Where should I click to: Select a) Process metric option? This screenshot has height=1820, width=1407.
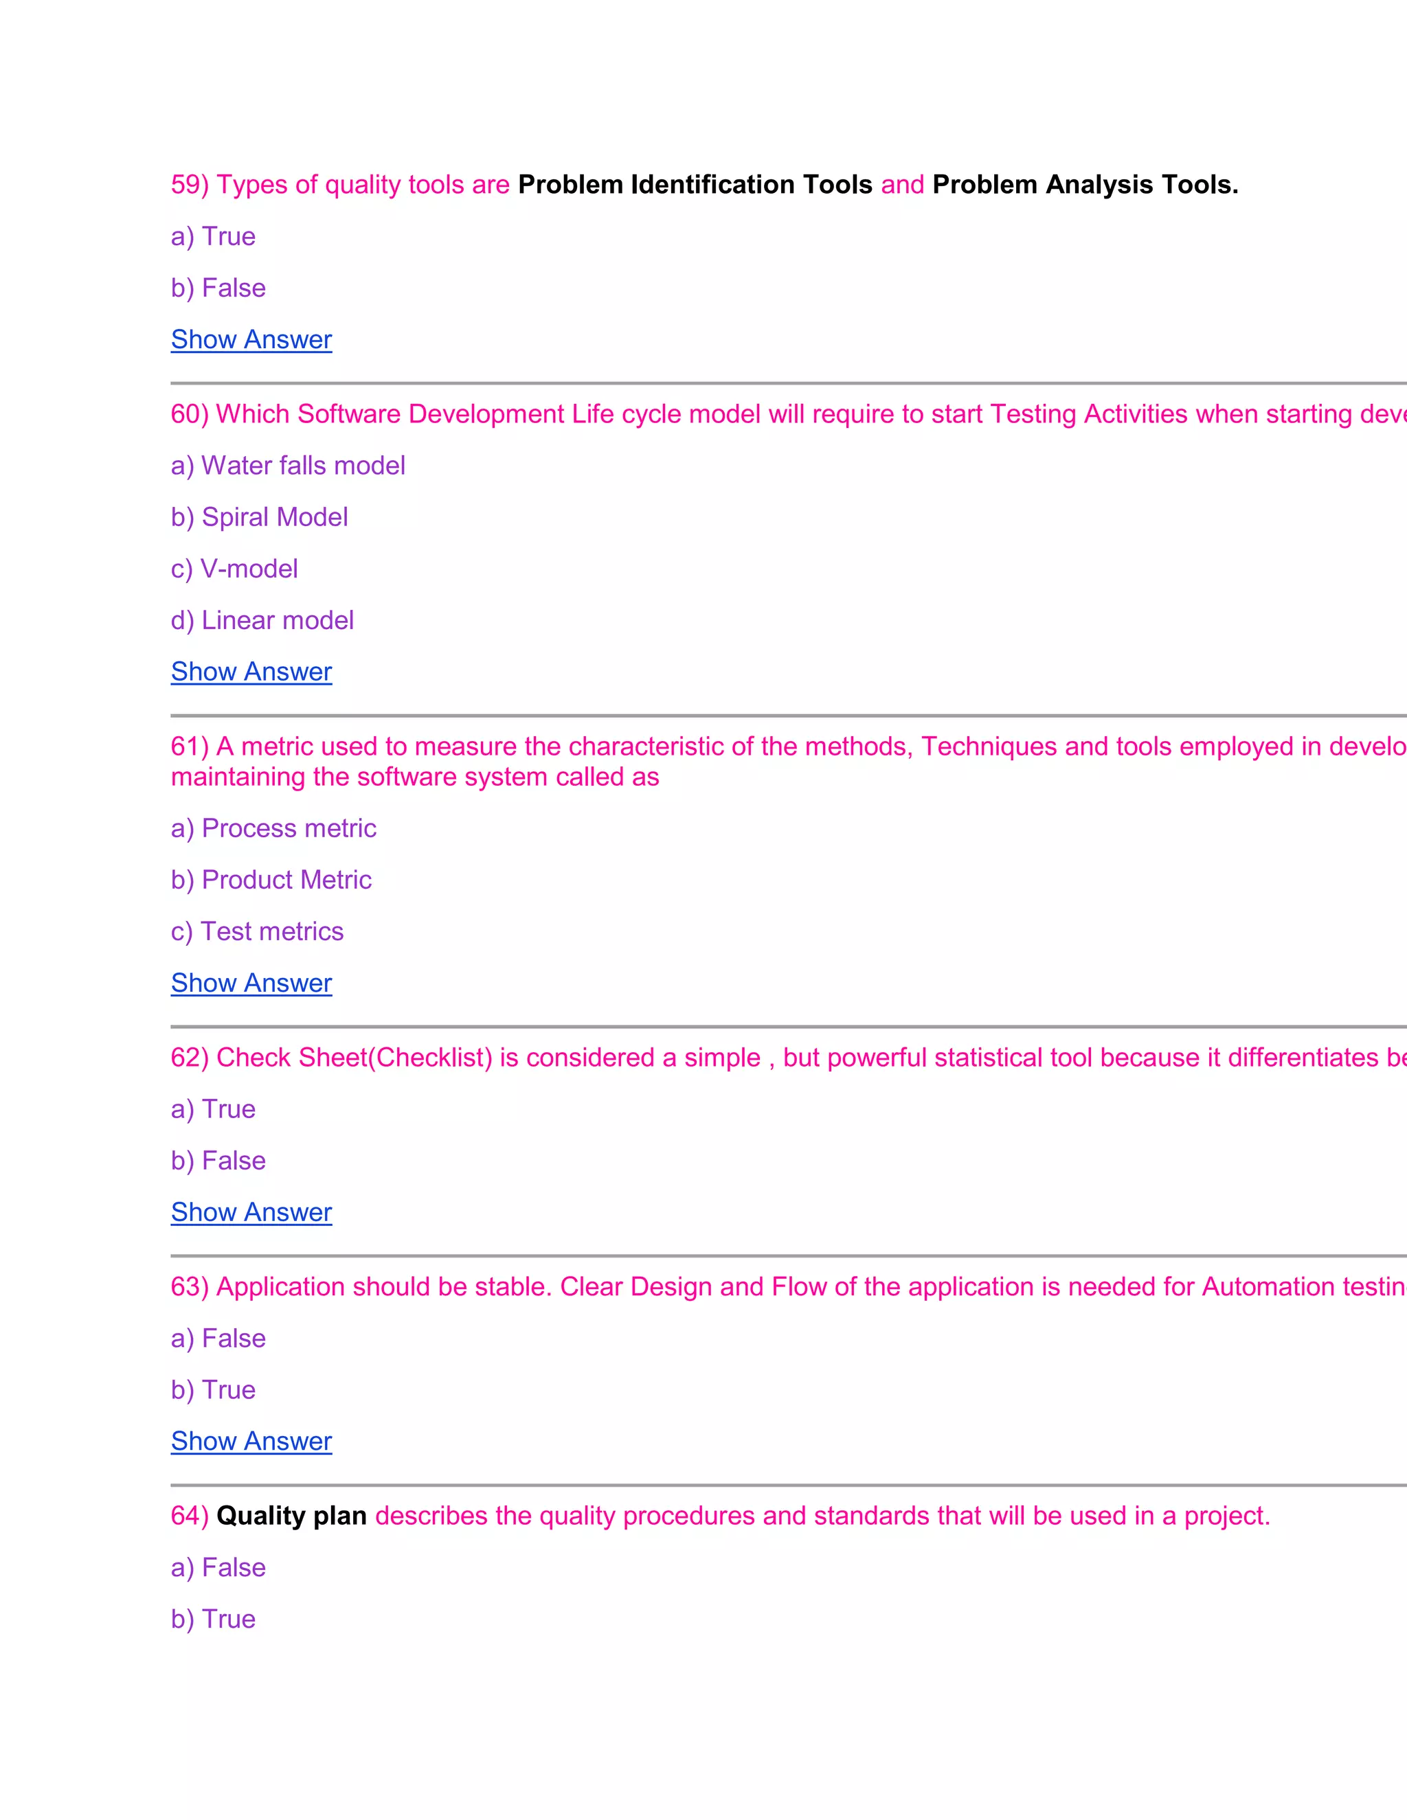[x=273, y=828]
